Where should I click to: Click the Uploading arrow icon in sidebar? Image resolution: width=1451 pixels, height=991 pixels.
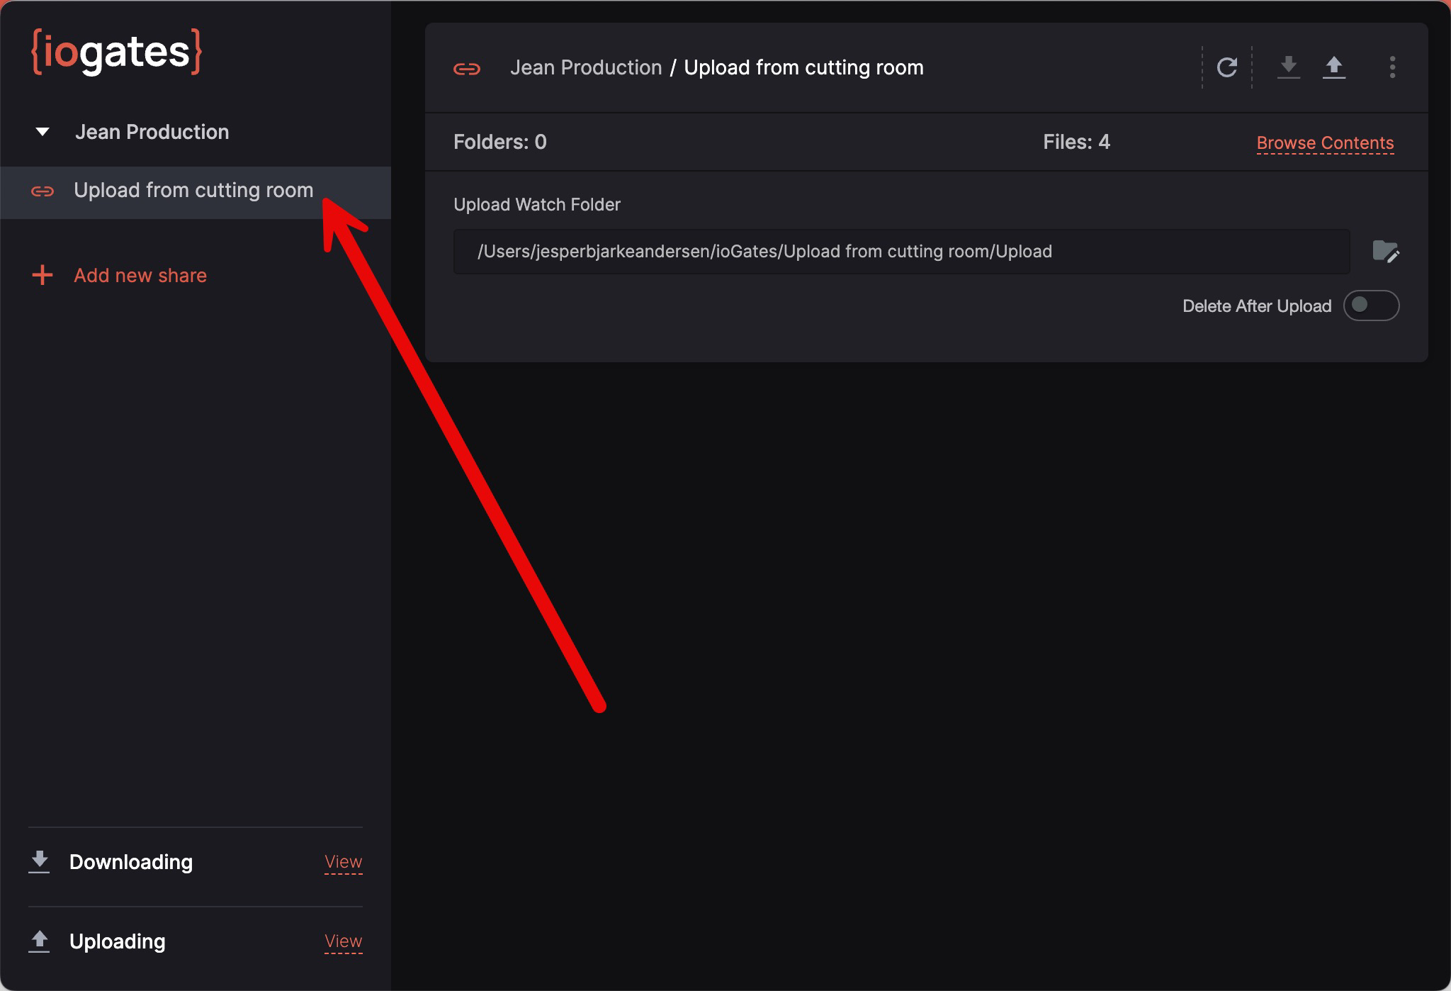40,941
